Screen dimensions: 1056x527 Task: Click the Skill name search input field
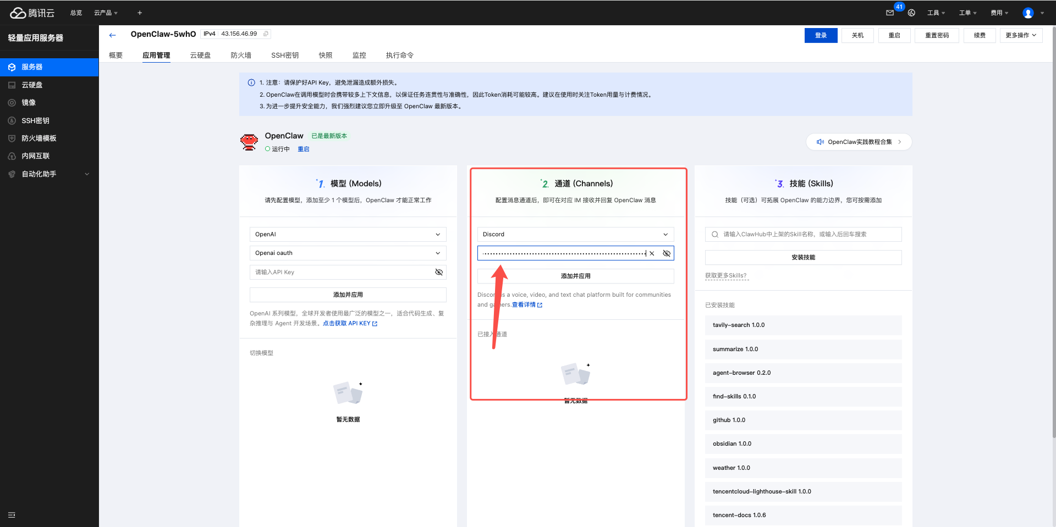(809, 235)
